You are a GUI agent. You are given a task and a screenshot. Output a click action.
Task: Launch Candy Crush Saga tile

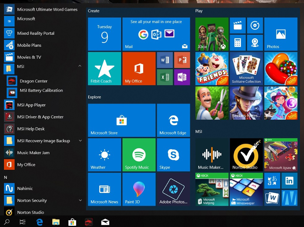281,68
